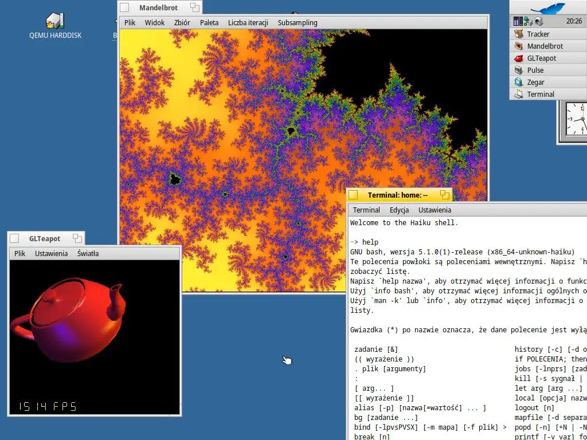Click the 'Terminal: home: --' title tab
This screenshot has width=587, height=440.
tap(398, 195)
